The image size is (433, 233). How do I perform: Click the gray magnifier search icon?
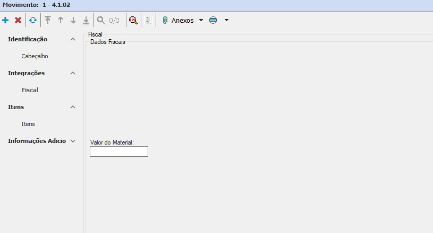click(100, 20)
